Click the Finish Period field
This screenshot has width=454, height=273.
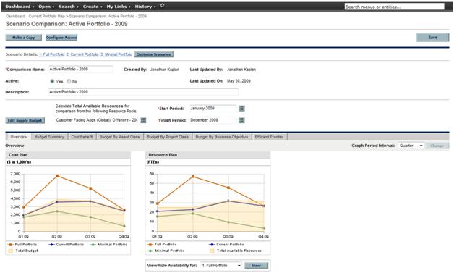213,120
